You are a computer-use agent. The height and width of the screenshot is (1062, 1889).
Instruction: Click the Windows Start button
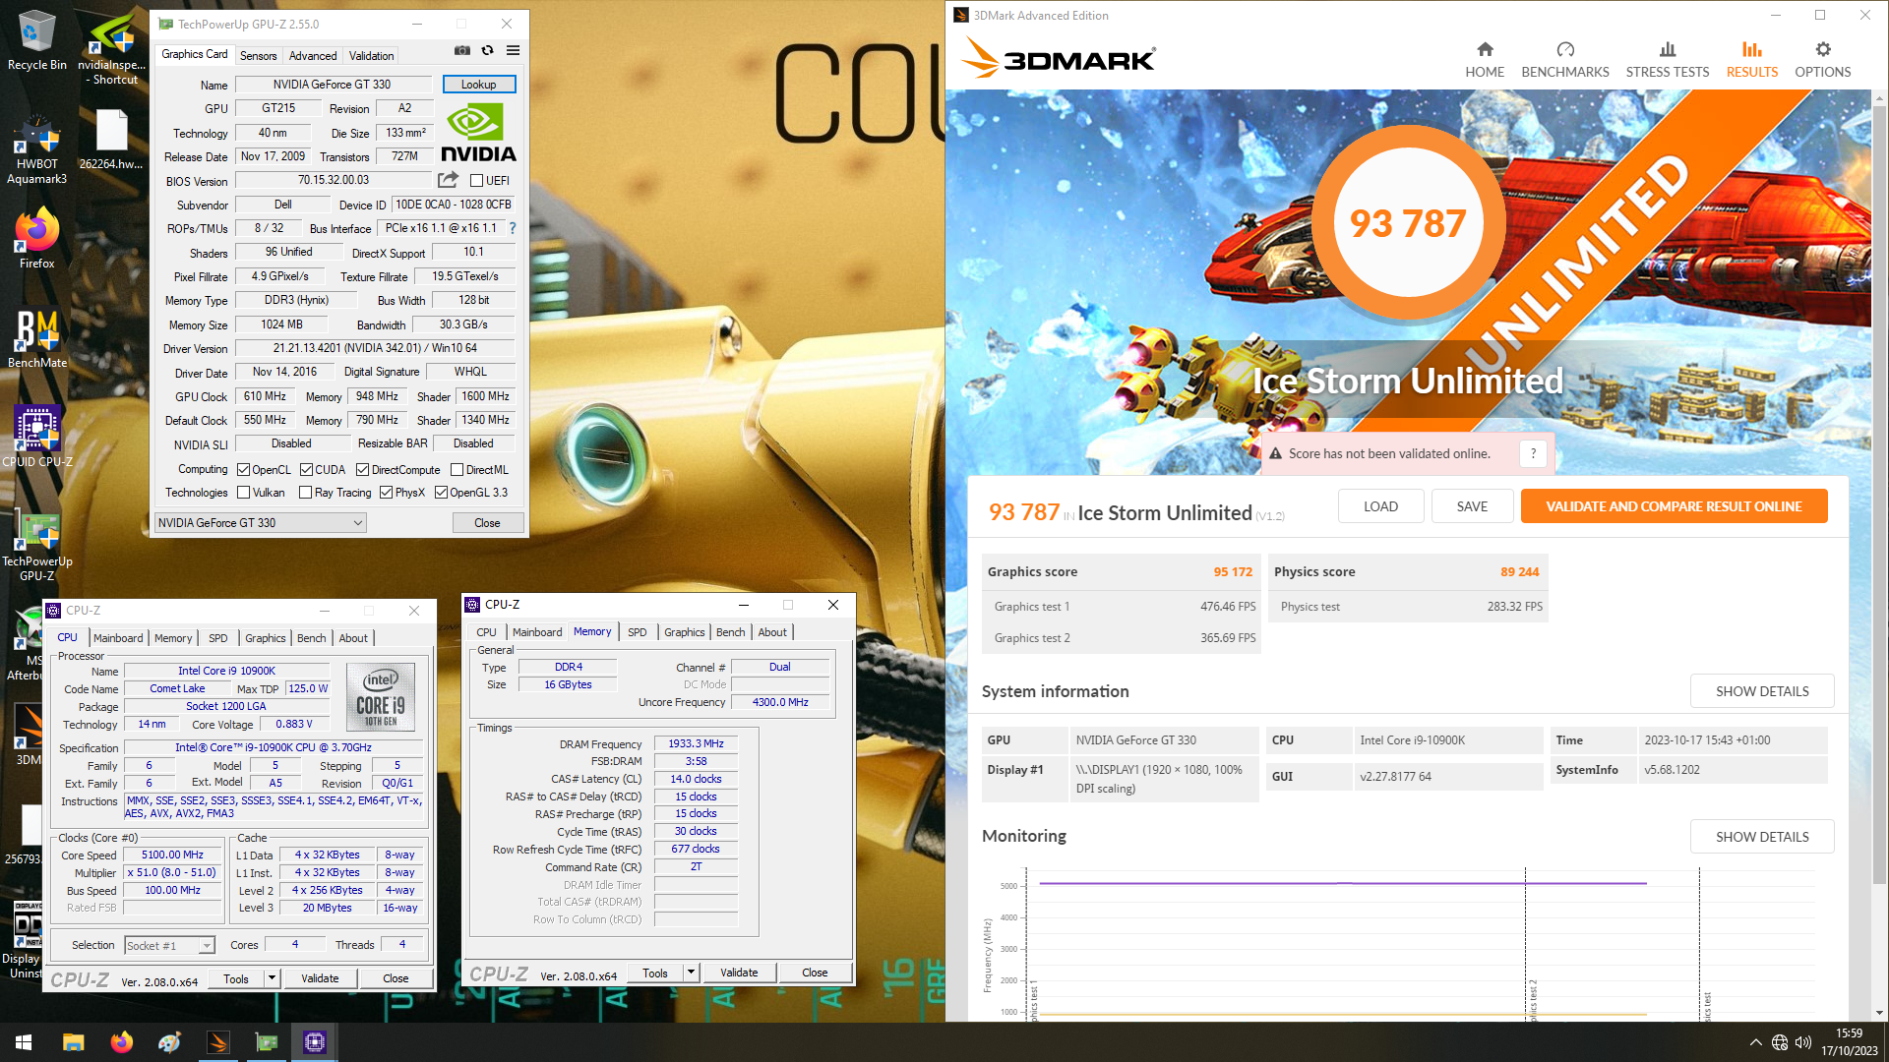point(24,1042)
